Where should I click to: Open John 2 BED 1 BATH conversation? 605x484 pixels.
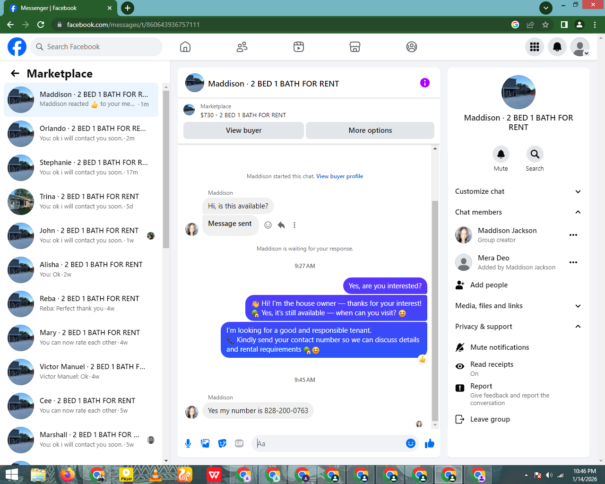[x=81, y=236]
